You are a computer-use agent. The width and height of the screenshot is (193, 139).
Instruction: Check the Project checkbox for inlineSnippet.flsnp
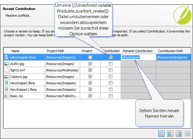90,57
